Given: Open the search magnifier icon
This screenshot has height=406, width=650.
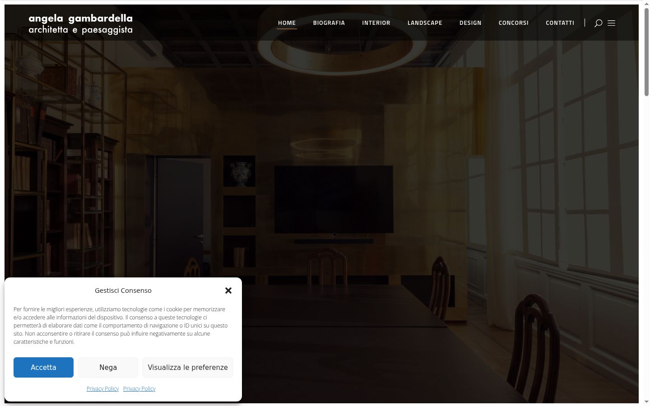Looking at the screenshot, I should (598, 23).
